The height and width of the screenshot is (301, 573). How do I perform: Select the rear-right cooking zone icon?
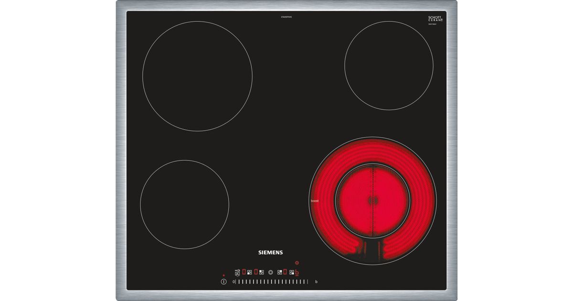point(279,272)
